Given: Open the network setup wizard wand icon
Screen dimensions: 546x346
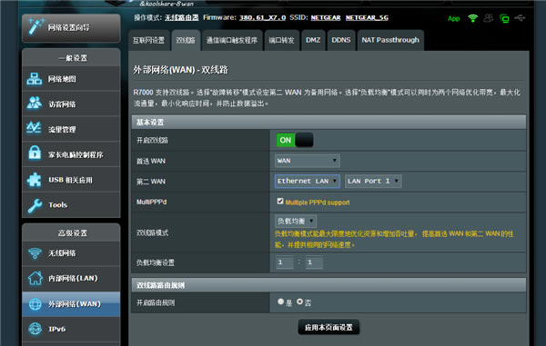Looking at the screenshot, I should pyautogui.click(x=35, y=26).
